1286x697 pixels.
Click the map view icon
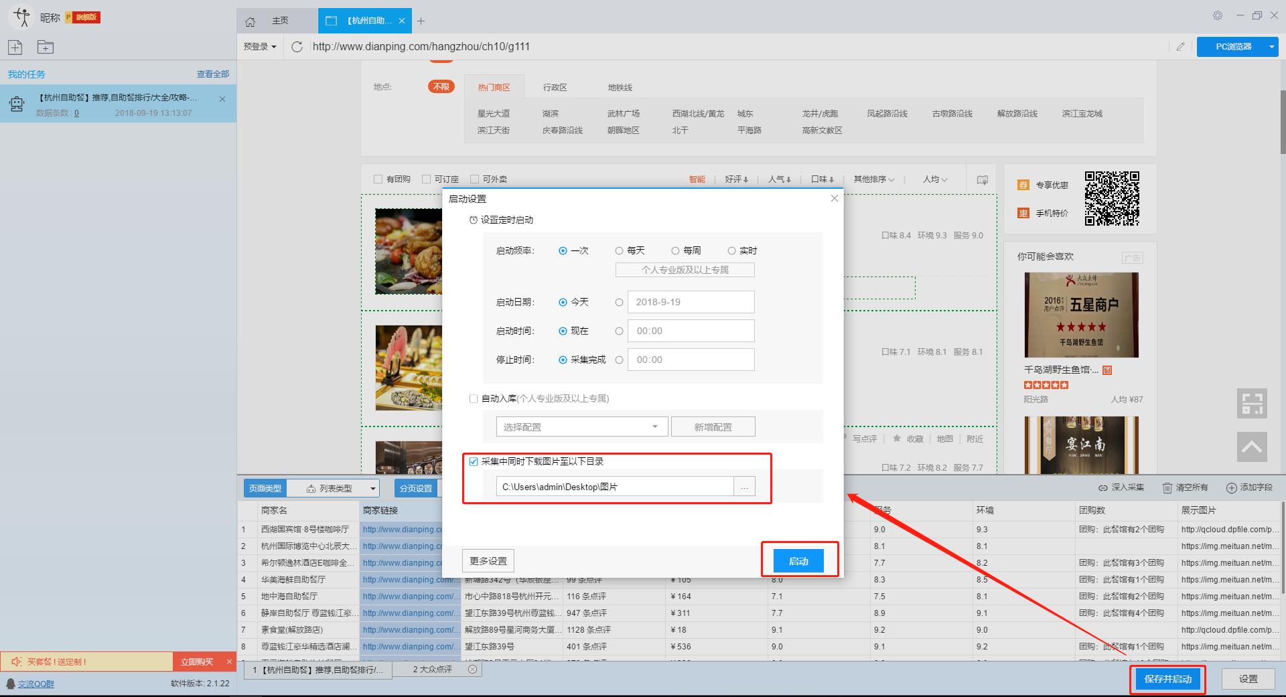tap(983, 179)
